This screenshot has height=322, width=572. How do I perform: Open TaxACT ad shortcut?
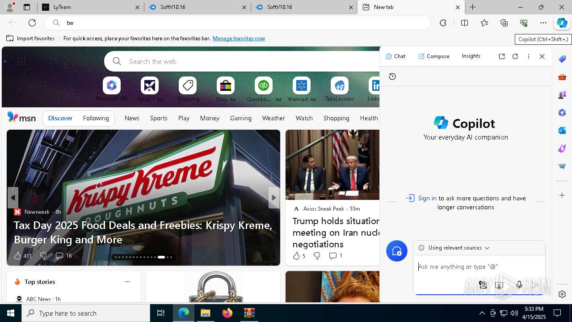pos(150,89)
